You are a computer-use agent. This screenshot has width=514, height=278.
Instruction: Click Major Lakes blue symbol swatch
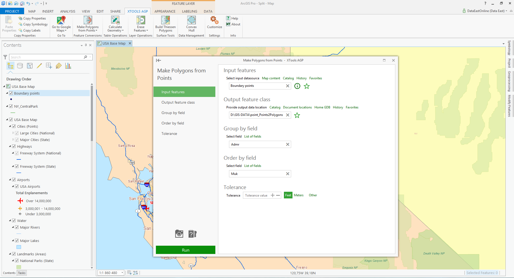pyautogui.click(x=19, y=247)
